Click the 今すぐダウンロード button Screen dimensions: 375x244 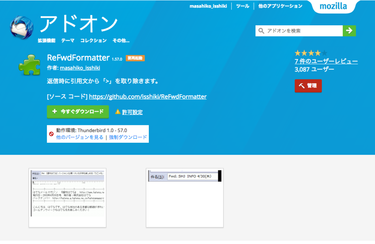click(x=78, y=112)
